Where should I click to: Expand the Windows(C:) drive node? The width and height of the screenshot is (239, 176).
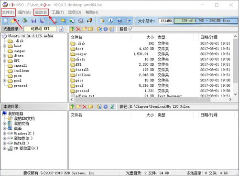click(x=4, y=134)
